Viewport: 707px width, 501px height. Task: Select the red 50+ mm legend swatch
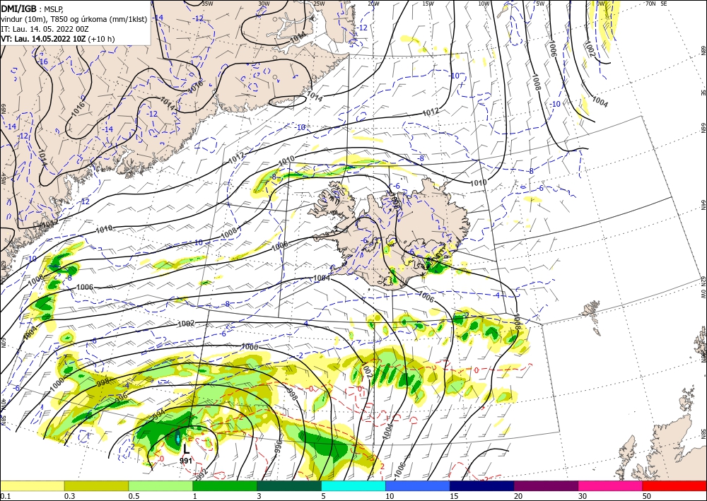[x=674, y=485]
